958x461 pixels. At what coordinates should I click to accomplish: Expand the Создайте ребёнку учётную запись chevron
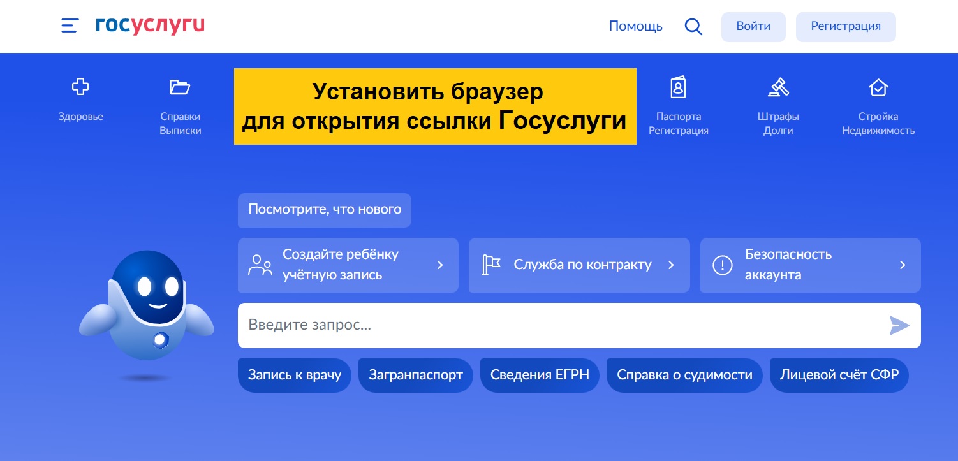[x=440, y=265]
